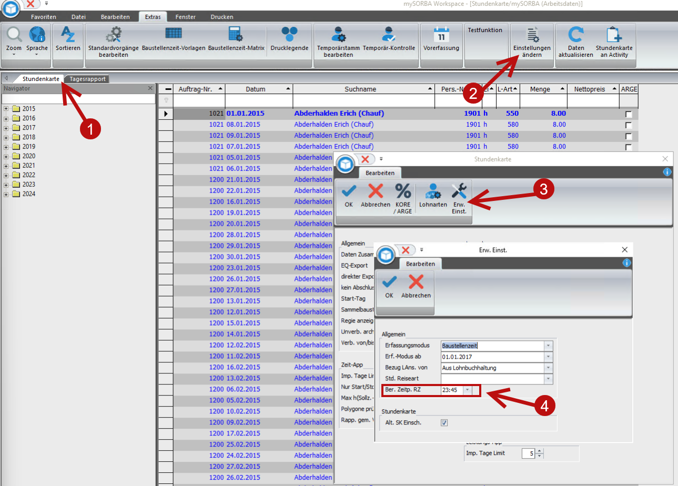Click the Sortieren A-Z icon

coord(68,39)
